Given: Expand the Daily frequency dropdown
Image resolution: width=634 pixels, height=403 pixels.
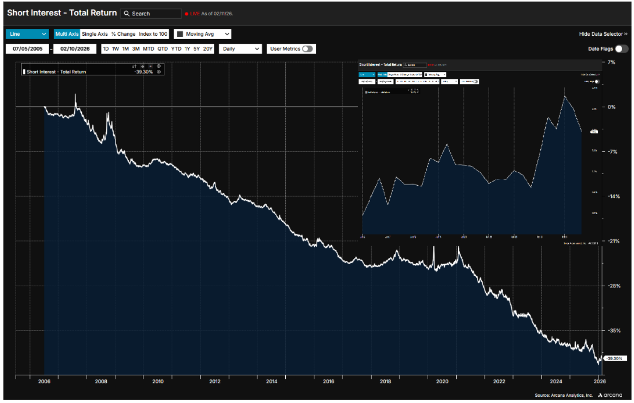Looking at the screenshot, I should [x=240, y=49].
